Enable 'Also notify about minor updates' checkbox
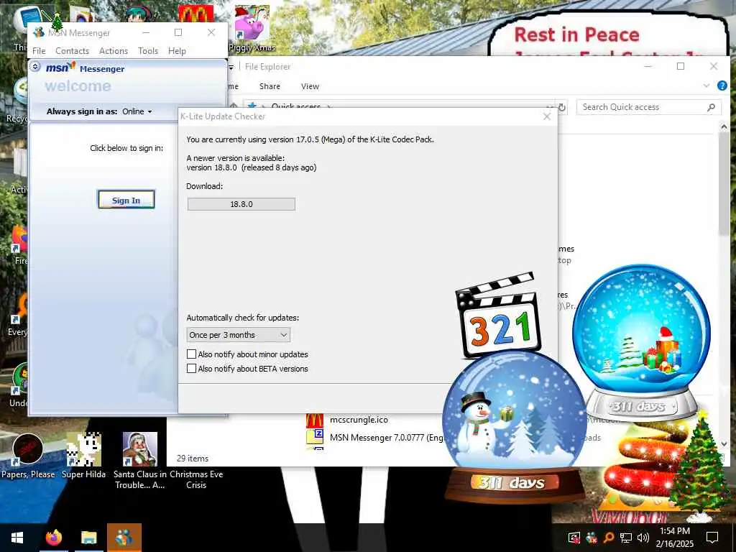This screenshot has width=736, height=552. pyautogui.click(x=191, y=354)
